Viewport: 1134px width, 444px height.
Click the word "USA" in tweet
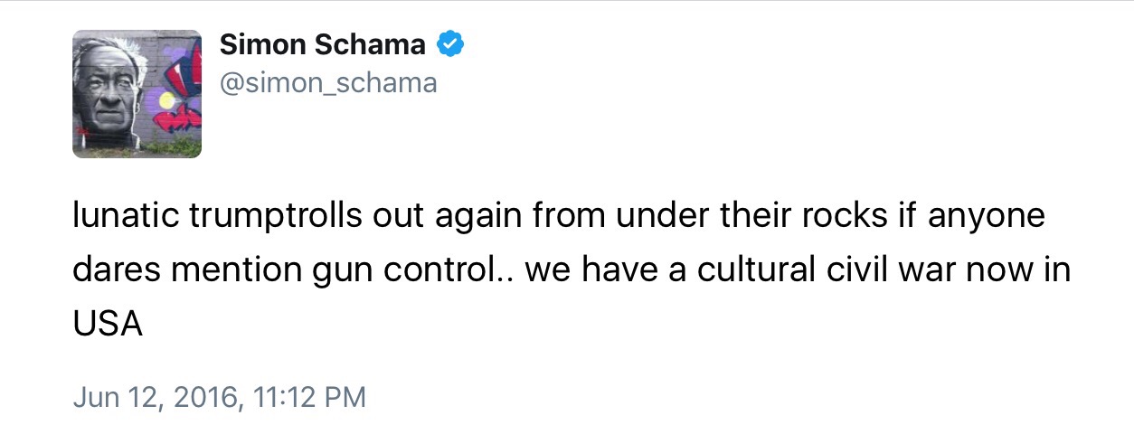(108, 323)
